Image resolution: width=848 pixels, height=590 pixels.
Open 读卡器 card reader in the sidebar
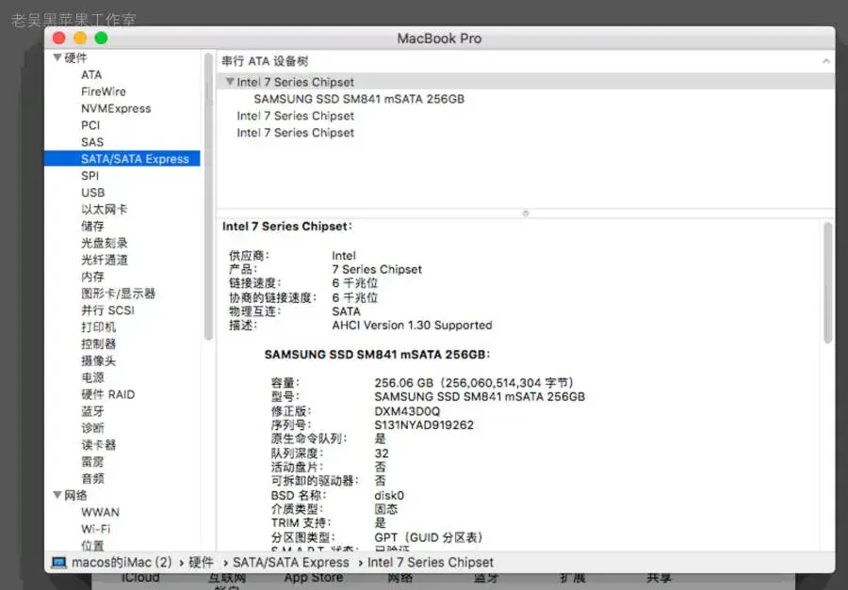coord(98,445)
